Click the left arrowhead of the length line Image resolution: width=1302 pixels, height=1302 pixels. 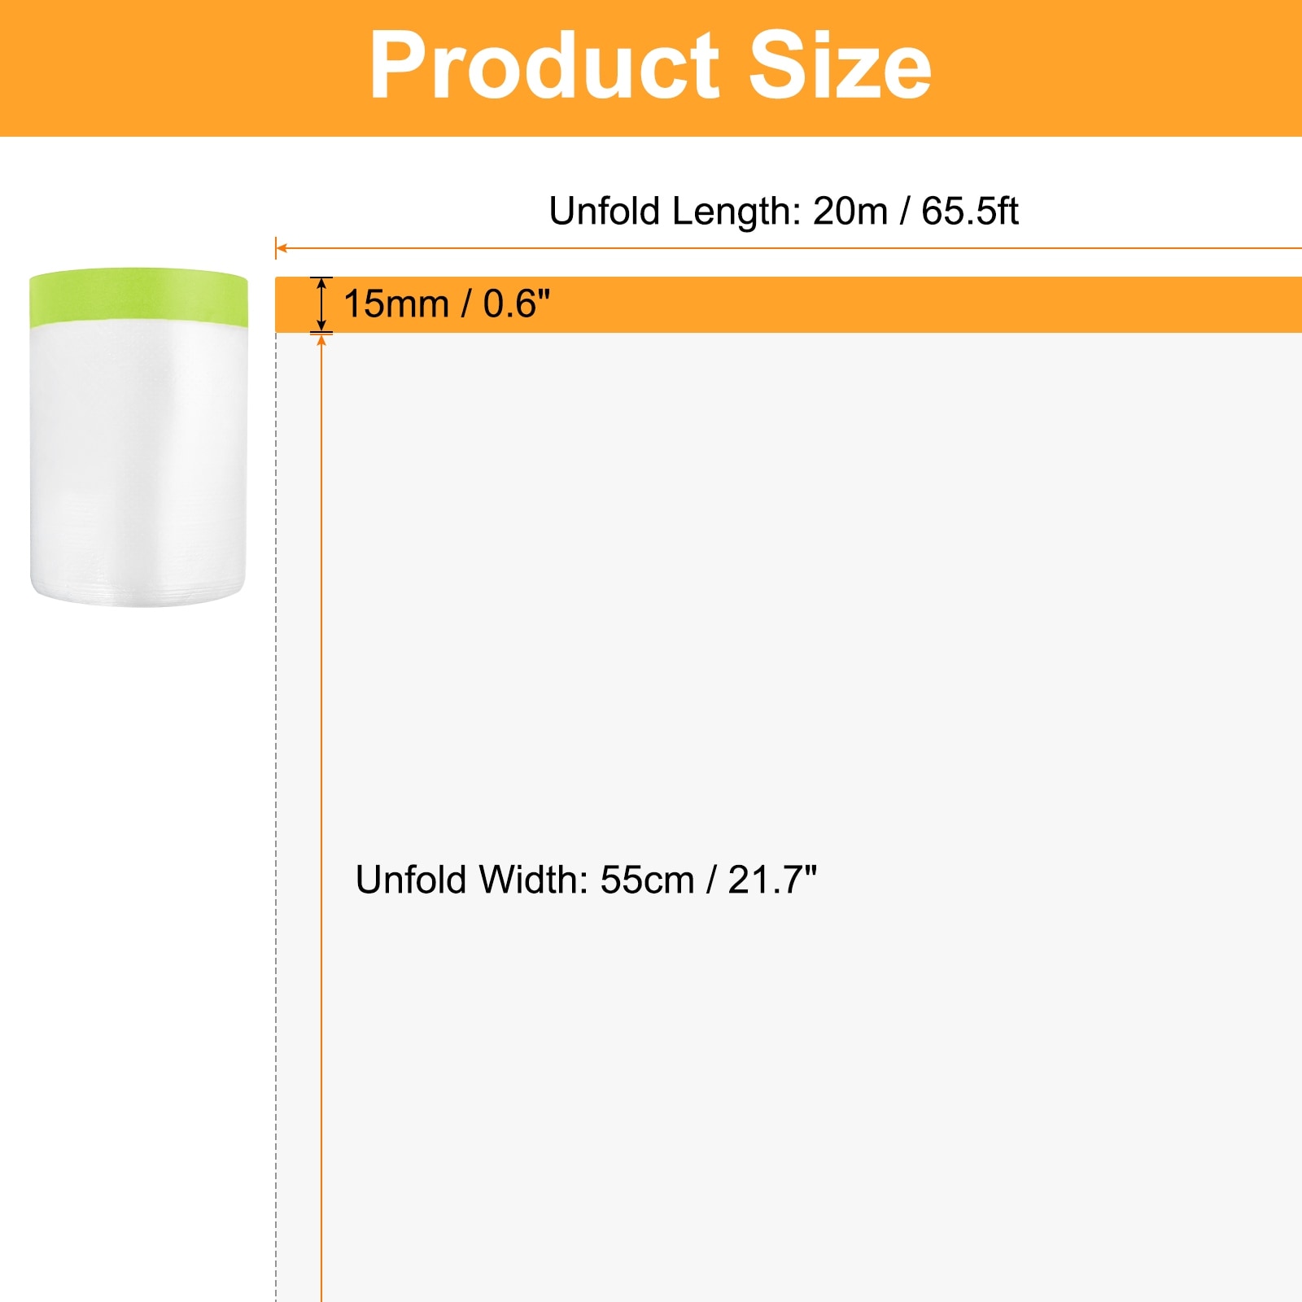pos(281,248)
